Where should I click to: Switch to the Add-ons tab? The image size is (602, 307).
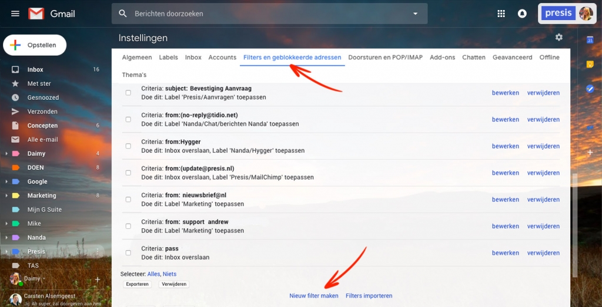(442, 58)
